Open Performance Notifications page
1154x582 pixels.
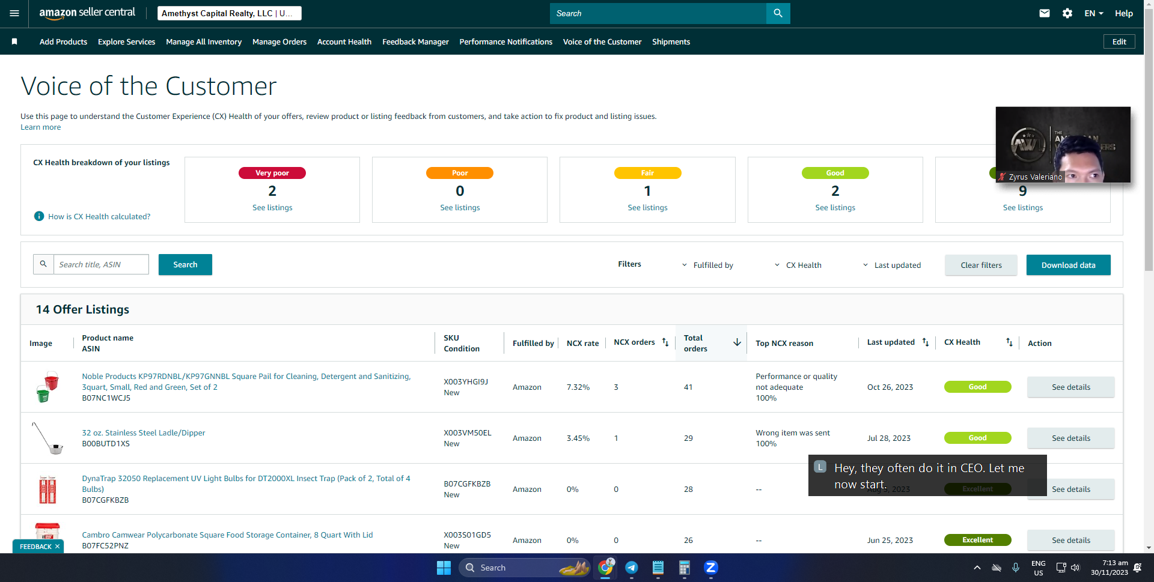tap(506, 41)
